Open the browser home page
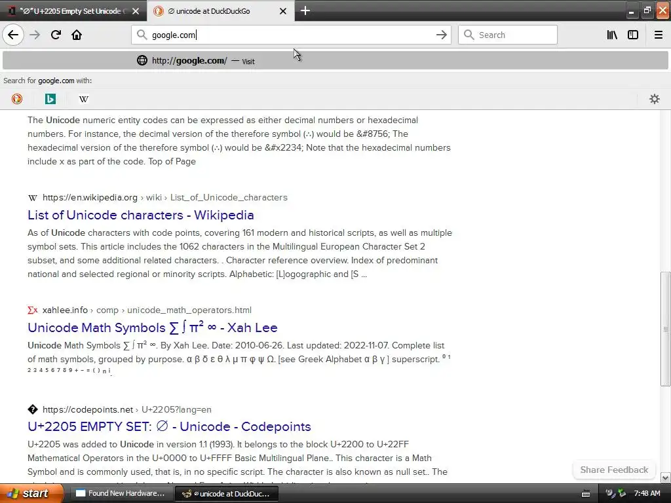The image size is (671, 503). (x=77, y=35)
